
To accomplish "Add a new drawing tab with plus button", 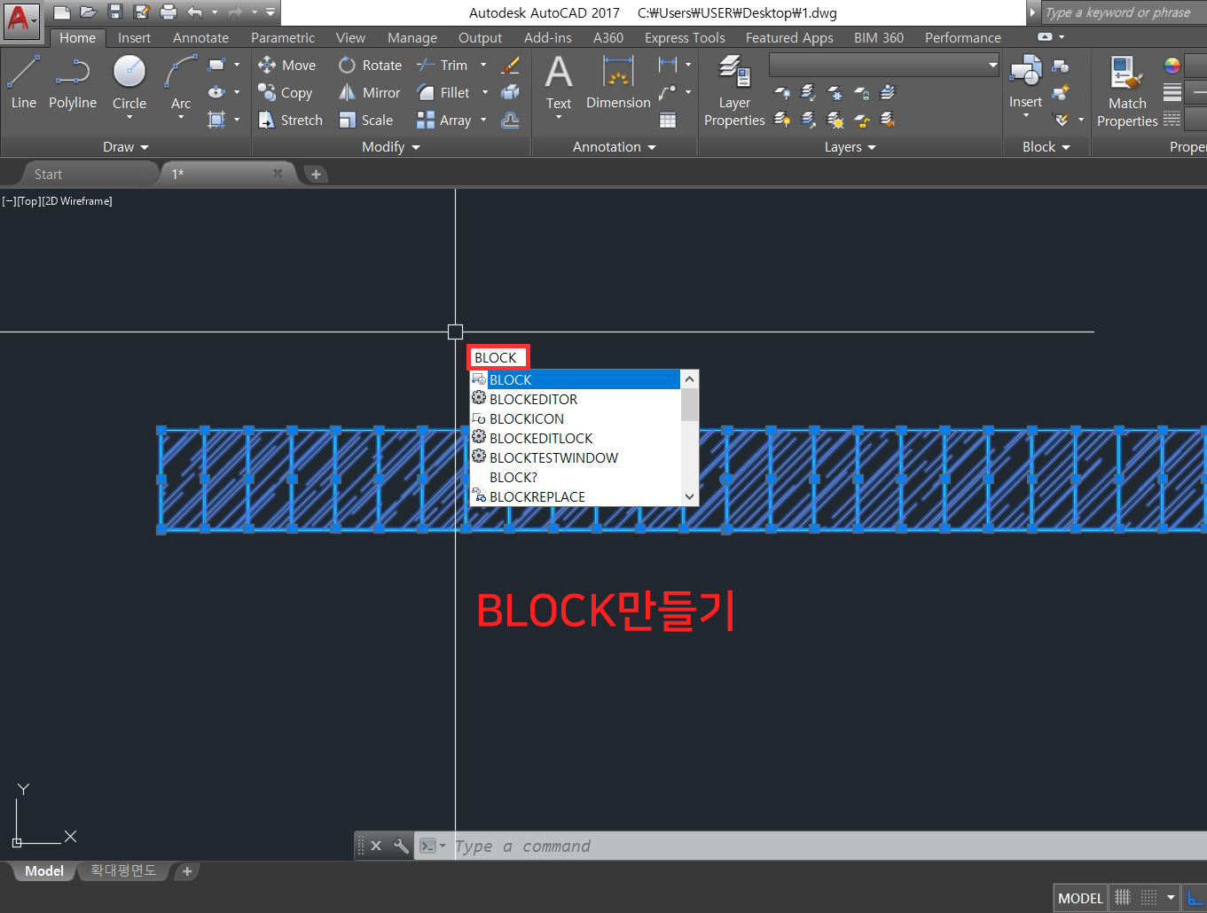I will (316, 174).
